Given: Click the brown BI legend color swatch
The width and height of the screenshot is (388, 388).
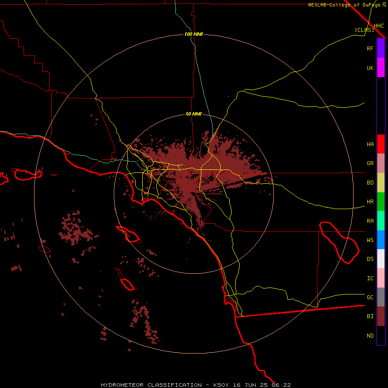Looking at the screenshot, I should coord(381,316).
